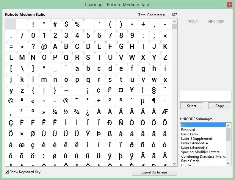Pick the one half ½ fraction glyph
235x180 pixels.
pos(66,112)
